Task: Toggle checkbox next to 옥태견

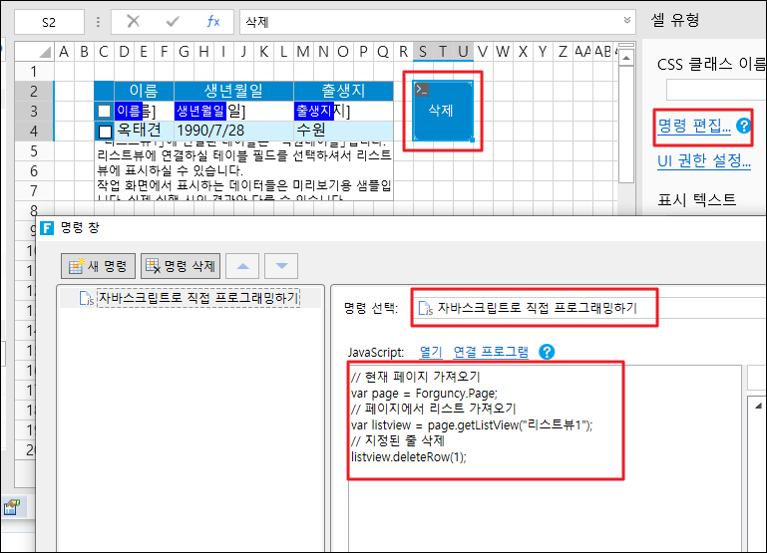Action: pyautogui.click(x=105, y=131)
